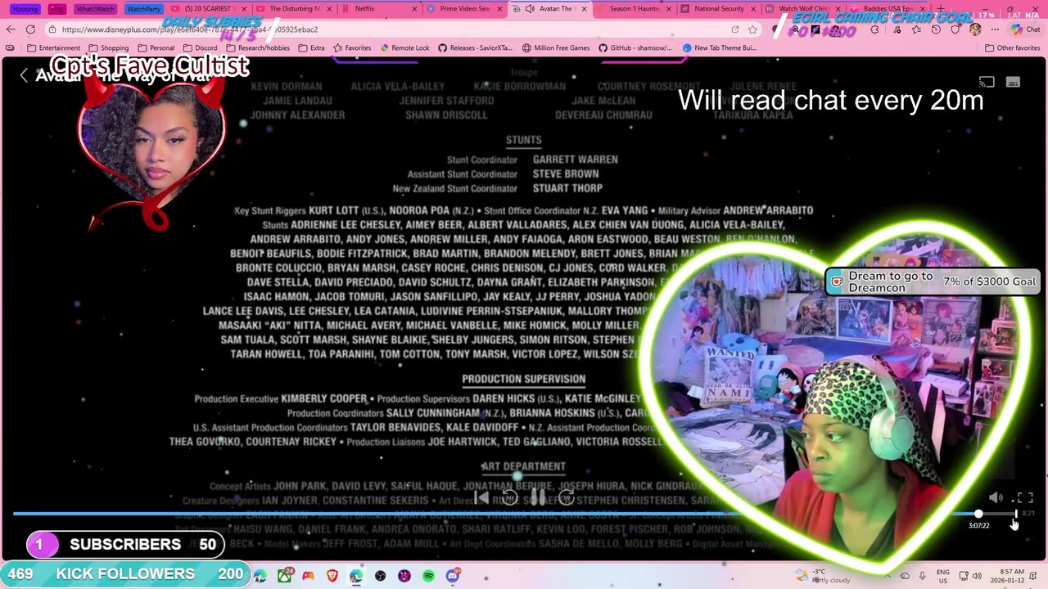Screen dimensions: 1048x589
Task: Switch to the Netflix tab
Action: tap(379, 9)
